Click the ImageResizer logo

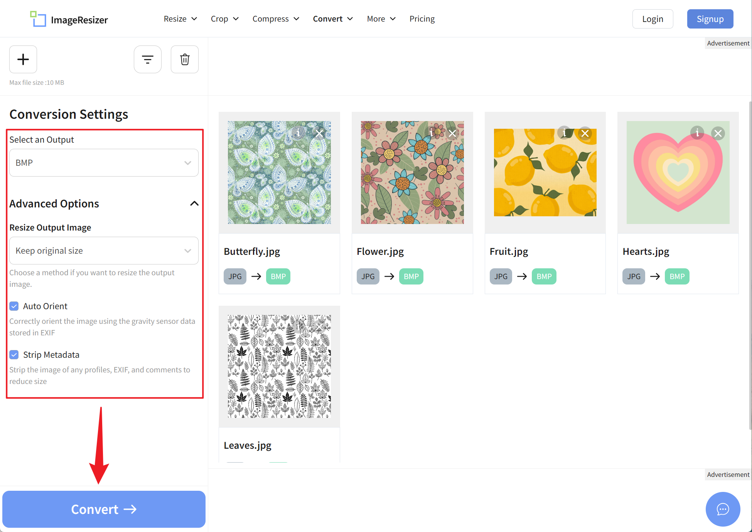(69, 19)
